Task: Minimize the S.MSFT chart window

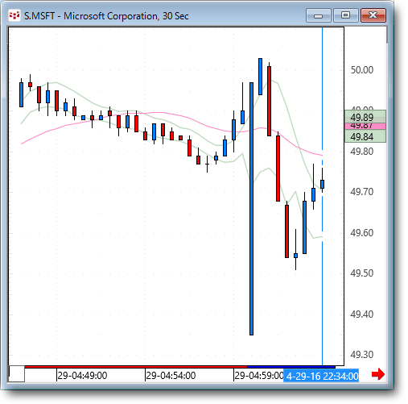Action: click(x=318, y=15)
